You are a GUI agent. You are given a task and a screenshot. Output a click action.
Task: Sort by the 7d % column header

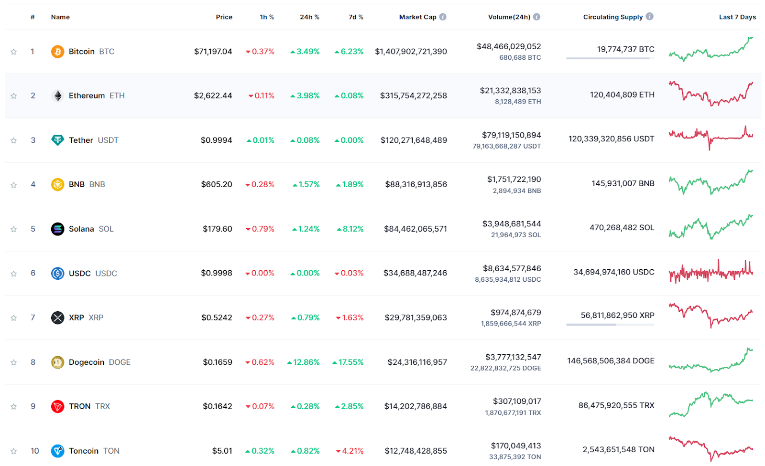tap(356, 17)
